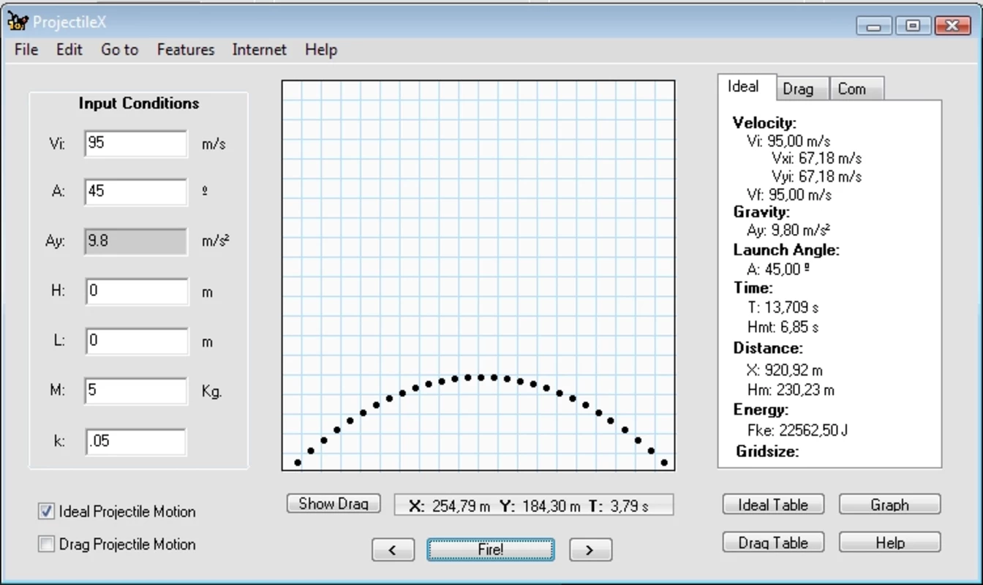Close the ProjectileX window
The width and height of the screenshot is (983, 585).
click(x=953, y=26)
